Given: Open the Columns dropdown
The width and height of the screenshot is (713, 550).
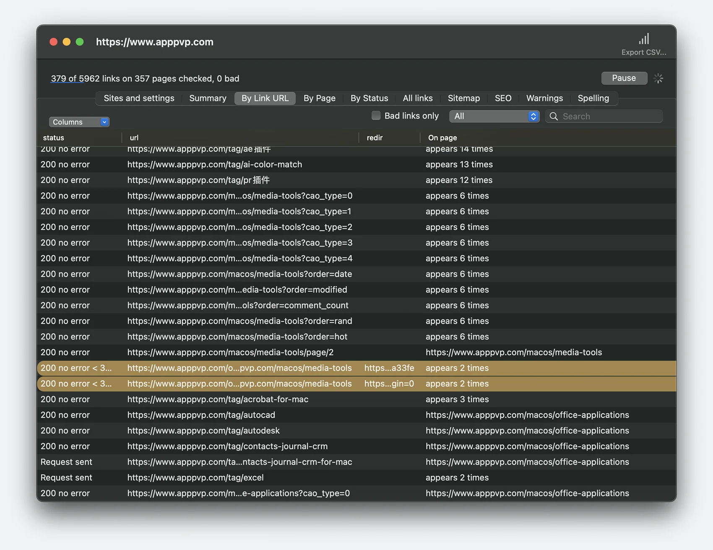Looking at the screenshot, I should pos(79,122).
